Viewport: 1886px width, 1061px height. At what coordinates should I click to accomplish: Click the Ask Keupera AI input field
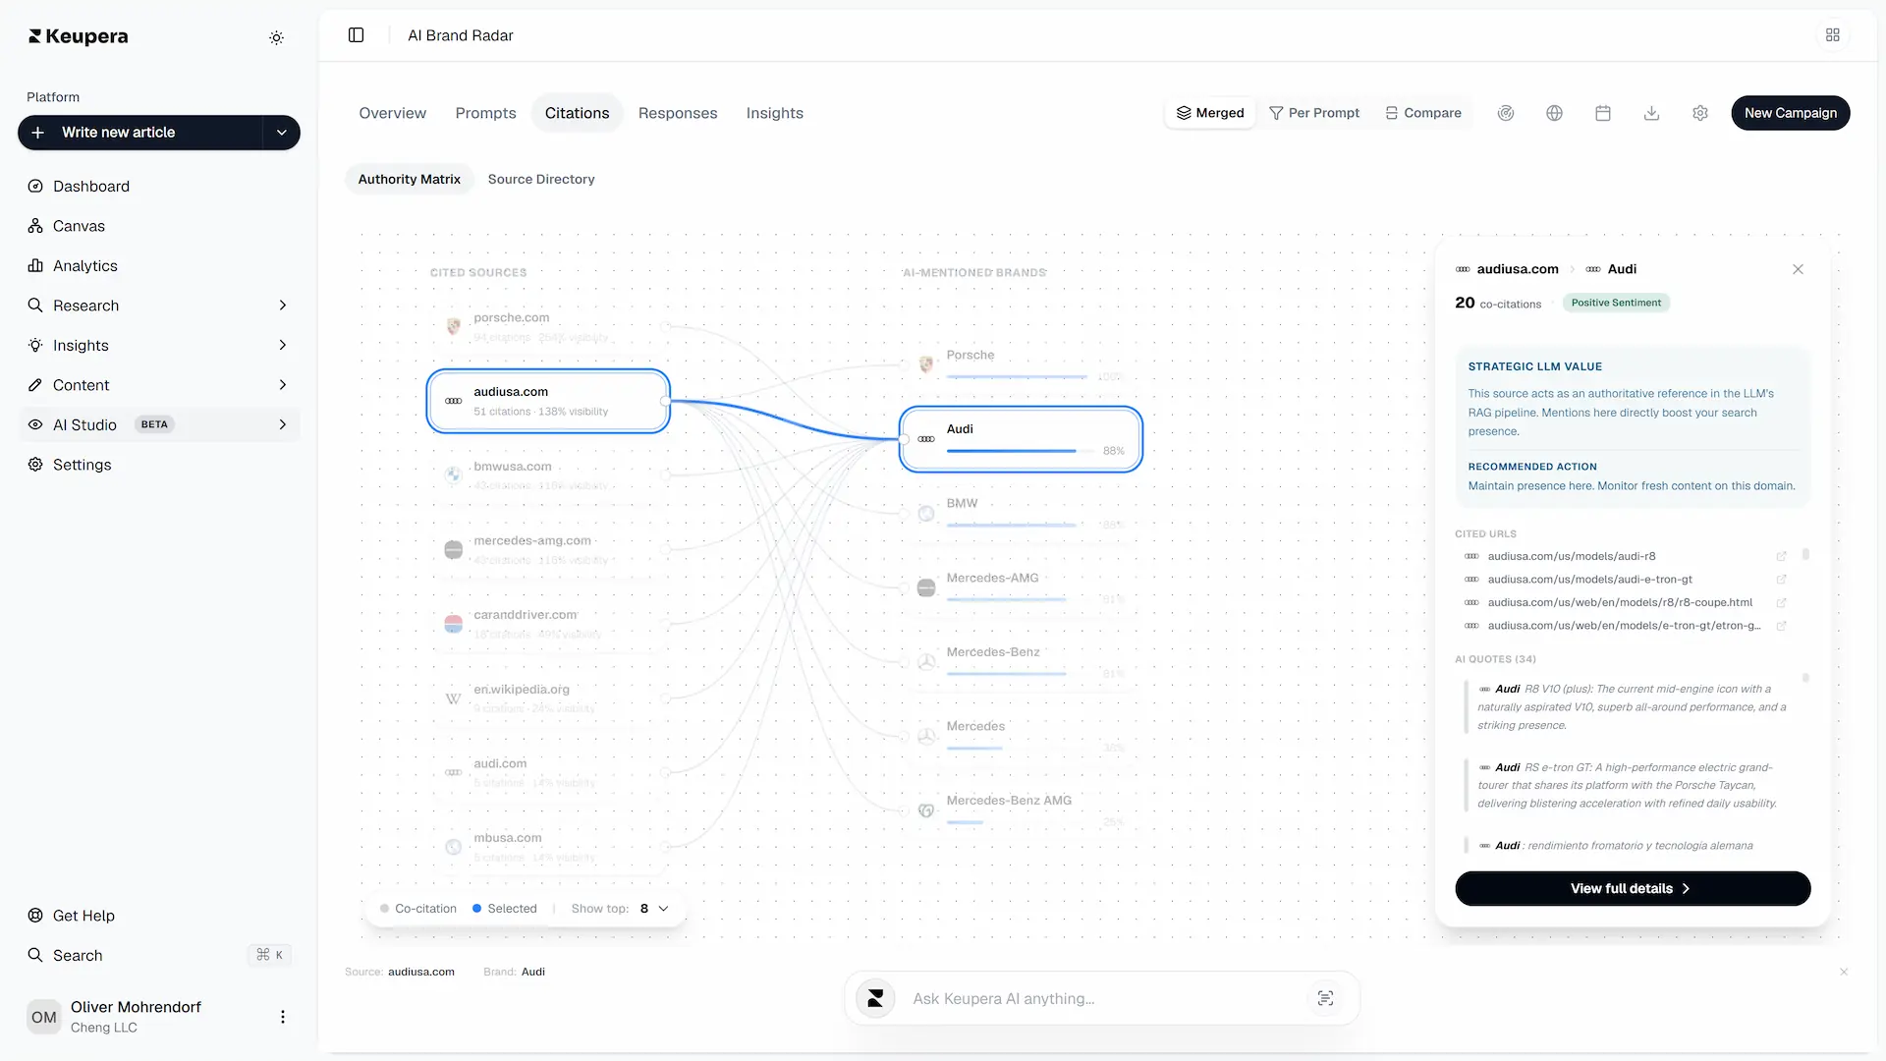(x=1102, y=999)
